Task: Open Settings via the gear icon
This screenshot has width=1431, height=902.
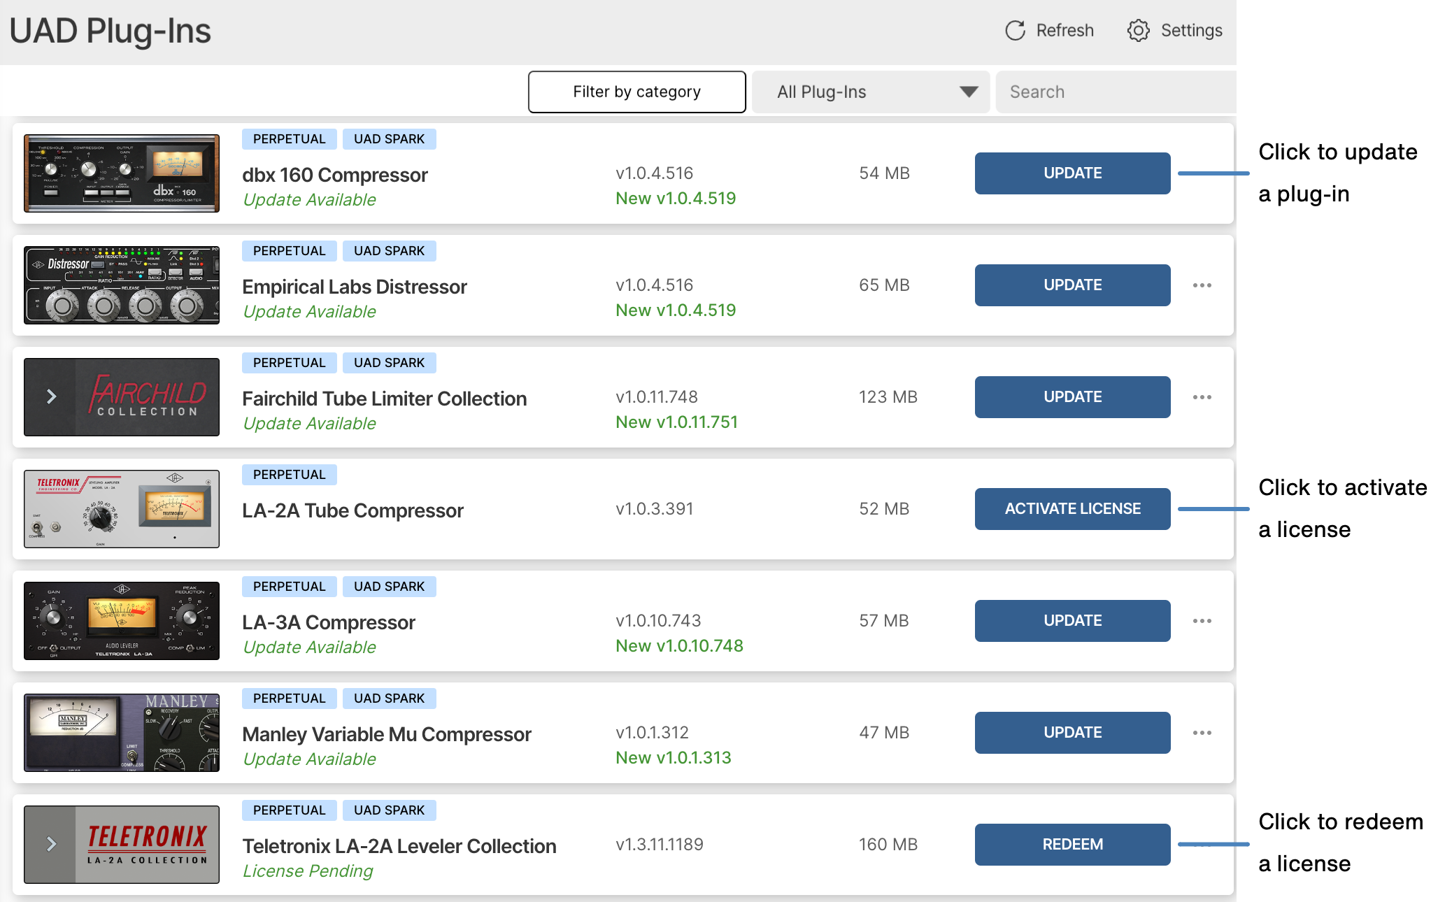Action: coord(1138,31)
